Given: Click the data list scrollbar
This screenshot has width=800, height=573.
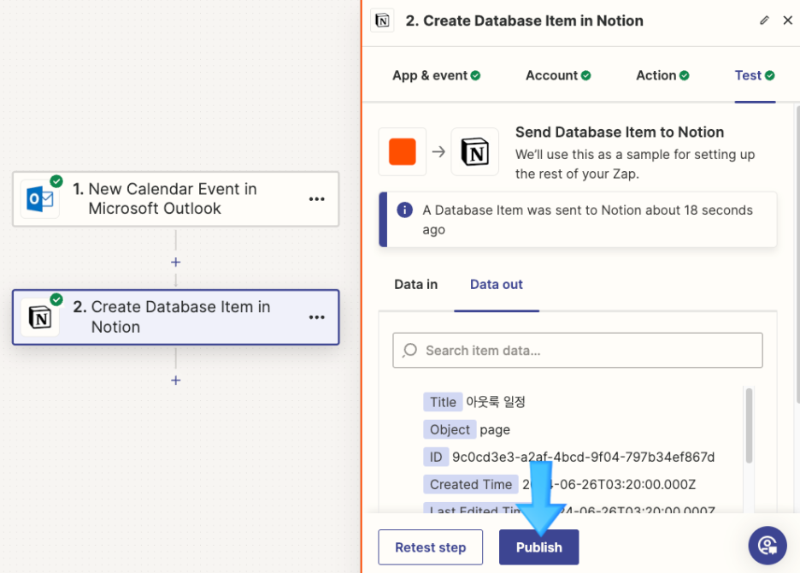Looking at the screenshot, I should (749, 425).
